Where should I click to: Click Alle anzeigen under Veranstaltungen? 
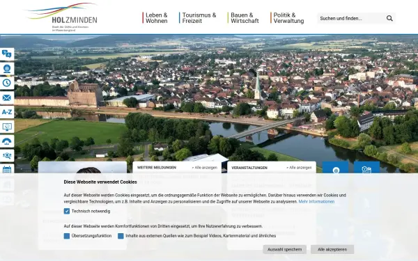299,168
